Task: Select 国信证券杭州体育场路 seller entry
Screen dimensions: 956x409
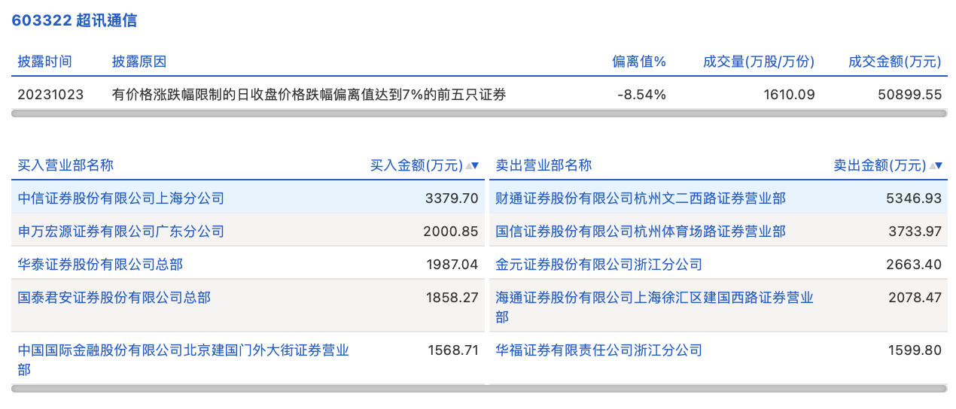Action: click(640, 232)
